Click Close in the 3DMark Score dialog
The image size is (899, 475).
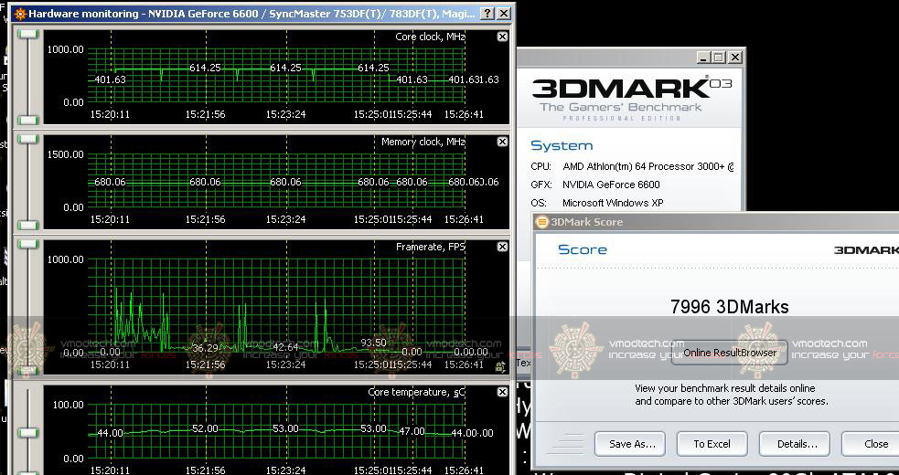[872, 444]
